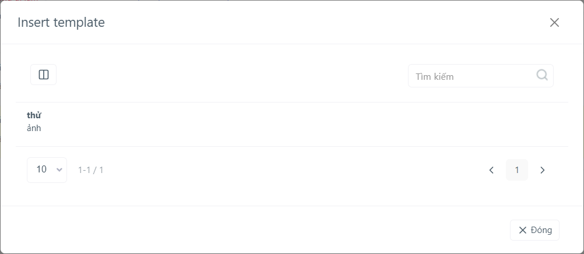Image resolution: width=584 pixels, height=254 pixels.
Task: Toggle the column layout view icon
Action: (44, 75)
